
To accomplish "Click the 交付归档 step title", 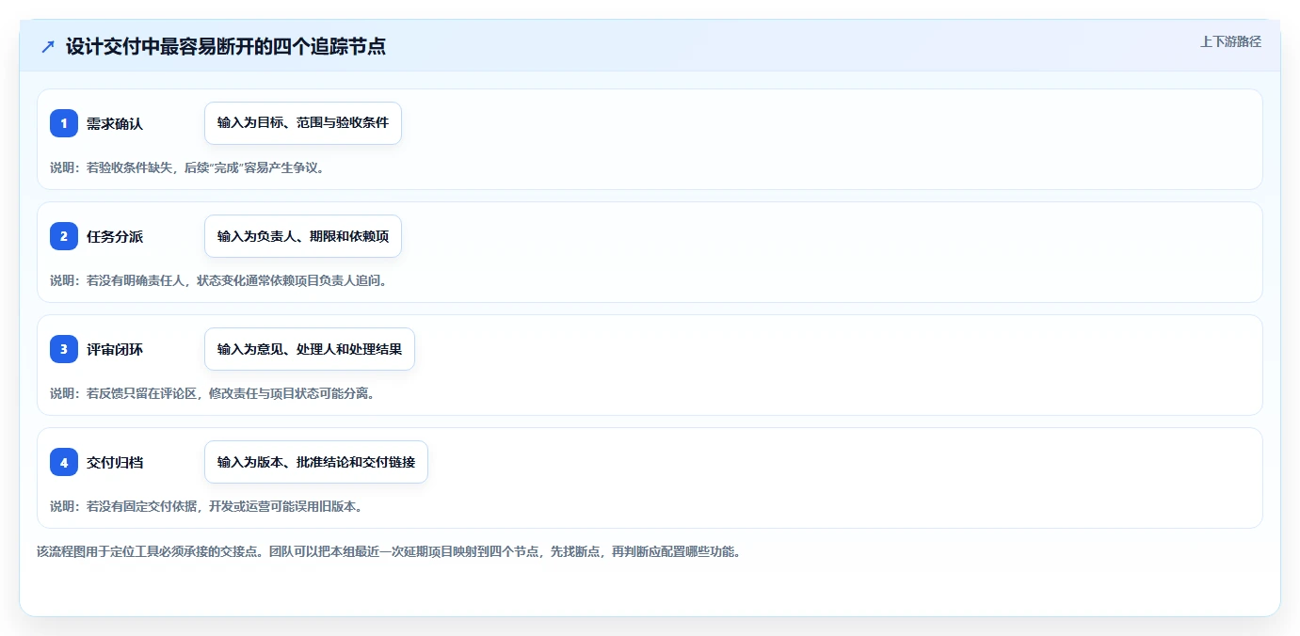I will (x=115, y=462).
